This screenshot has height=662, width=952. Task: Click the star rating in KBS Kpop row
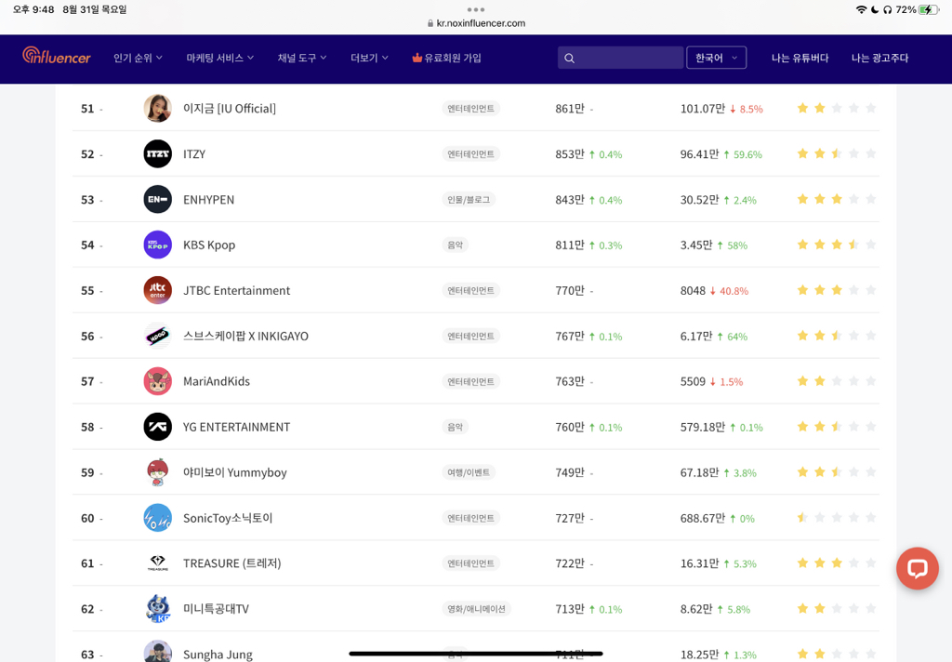point(837,245)
